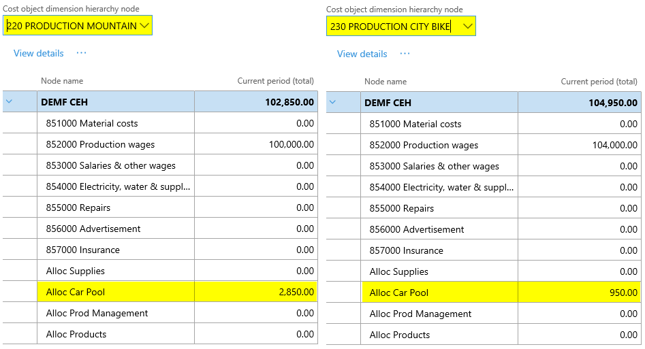Screen dimensions: 645x349
Task: Select Production wages row showing 100,000.00
Action: (x=100, y=144)
